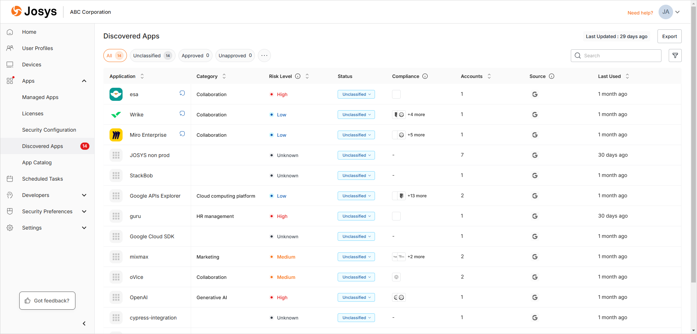The image size is (697, 334).
Task: Click the Compliance info icon
Action: coord(425,76)
